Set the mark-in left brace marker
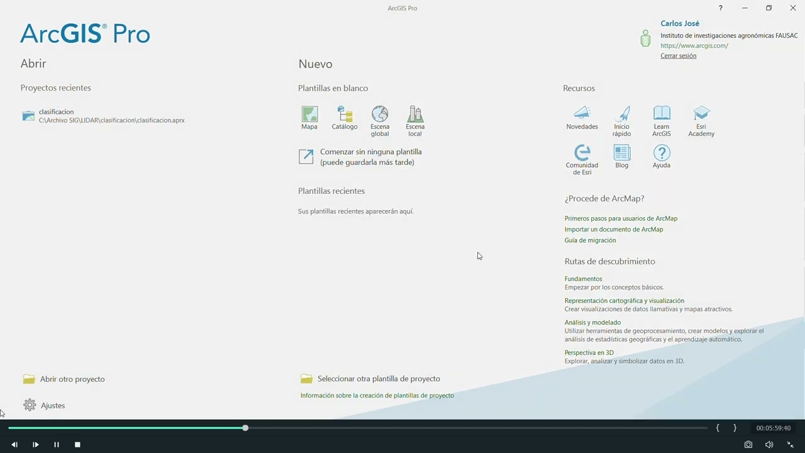Viewport: 805px width, 453px height. point(718,428)
